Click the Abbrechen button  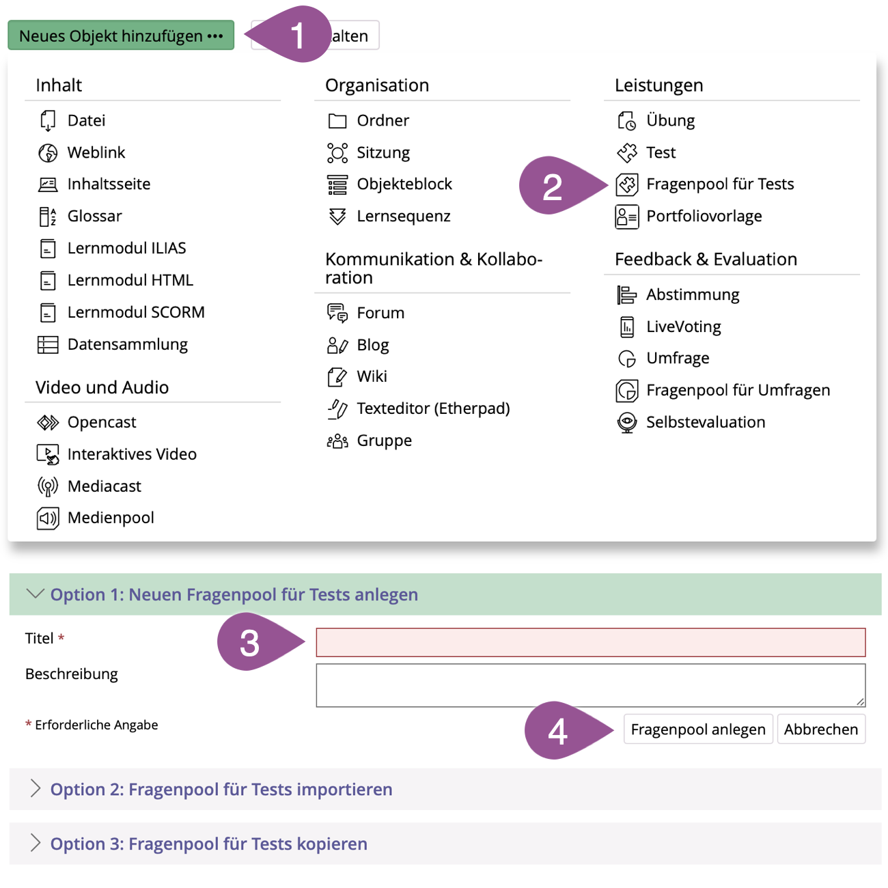[x=820, y=730]
